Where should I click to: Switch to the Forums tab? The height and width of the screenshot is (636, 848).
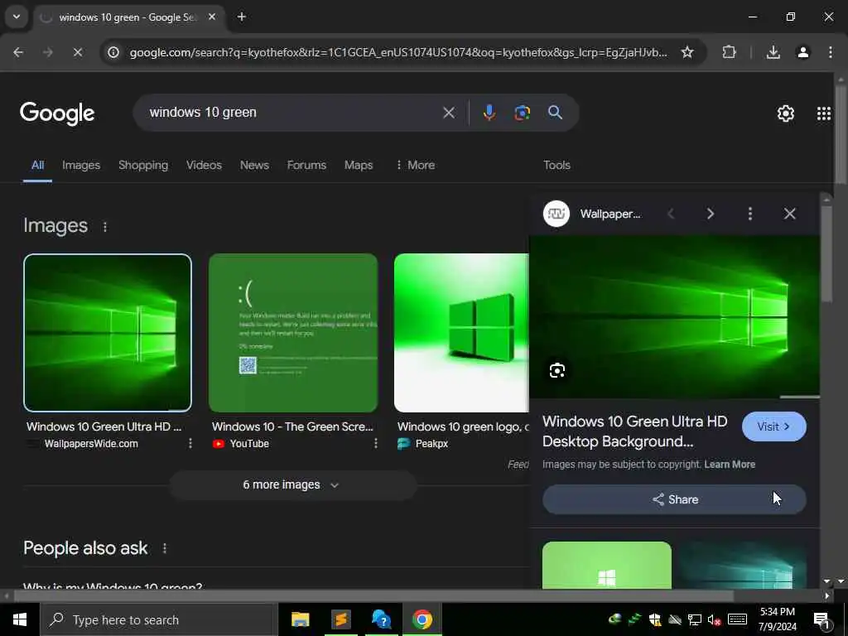(x=306, y=166)
